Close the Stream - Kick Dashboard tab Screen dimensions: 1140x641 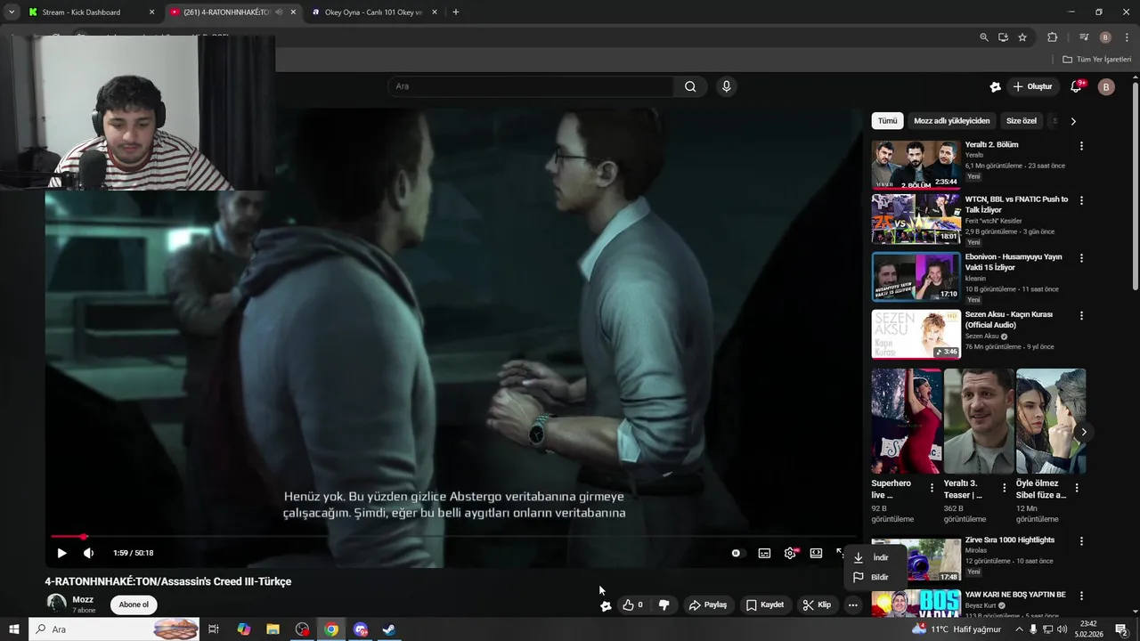(151, 12)
